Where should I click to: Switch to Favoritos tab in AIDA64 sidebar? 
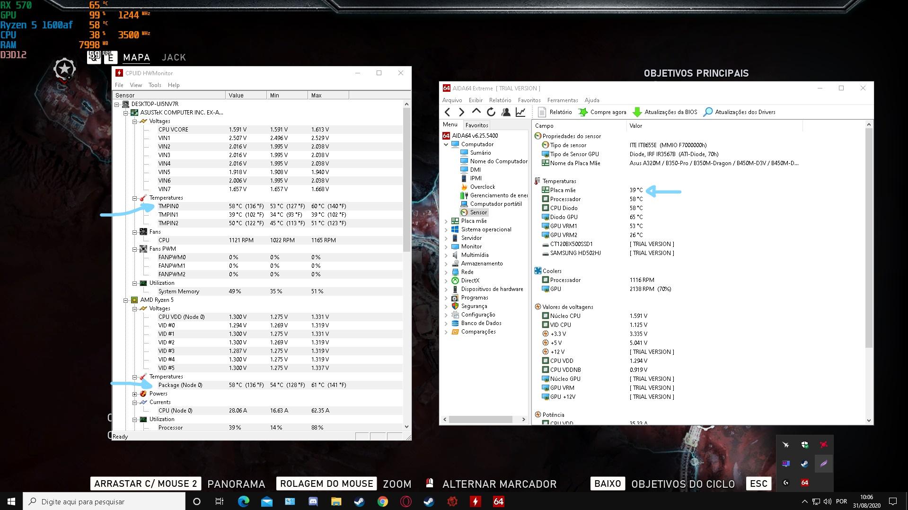(x=476, y=125)
